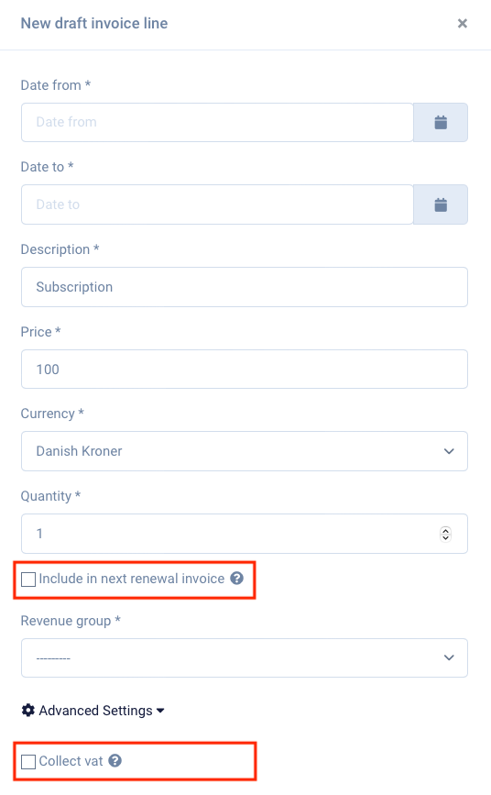Image resolution: width=491 pixels, height=795 pixels.
Task: Enable Include in next renewal invoice
Action: (x=28, y=579)
